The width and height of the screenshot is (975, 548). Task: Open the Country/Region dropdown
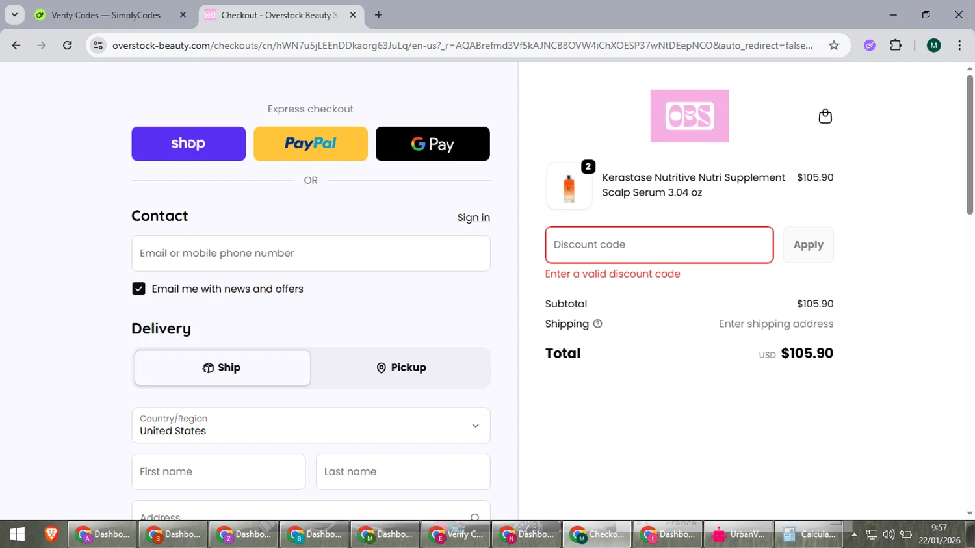pyautogui.click(x=311, y=425)
